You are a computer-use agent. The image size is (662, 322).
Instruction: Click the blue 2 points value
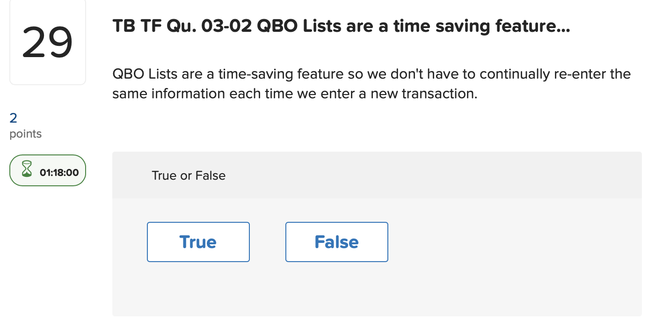[12, 118]
